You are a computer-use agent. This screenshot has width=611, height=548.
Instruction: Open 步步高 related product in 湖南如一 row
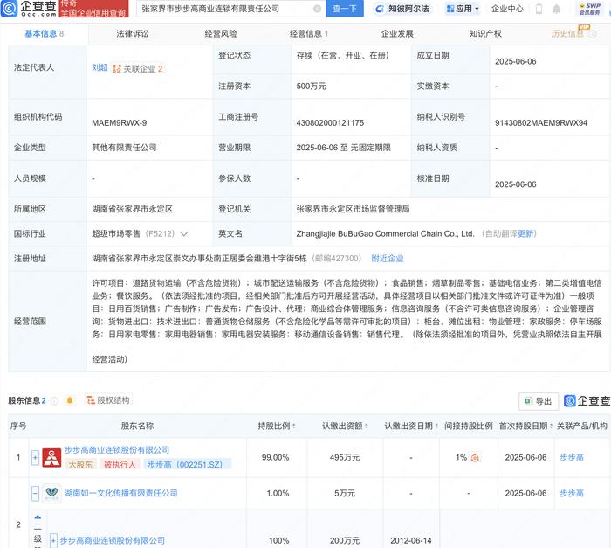572,493
